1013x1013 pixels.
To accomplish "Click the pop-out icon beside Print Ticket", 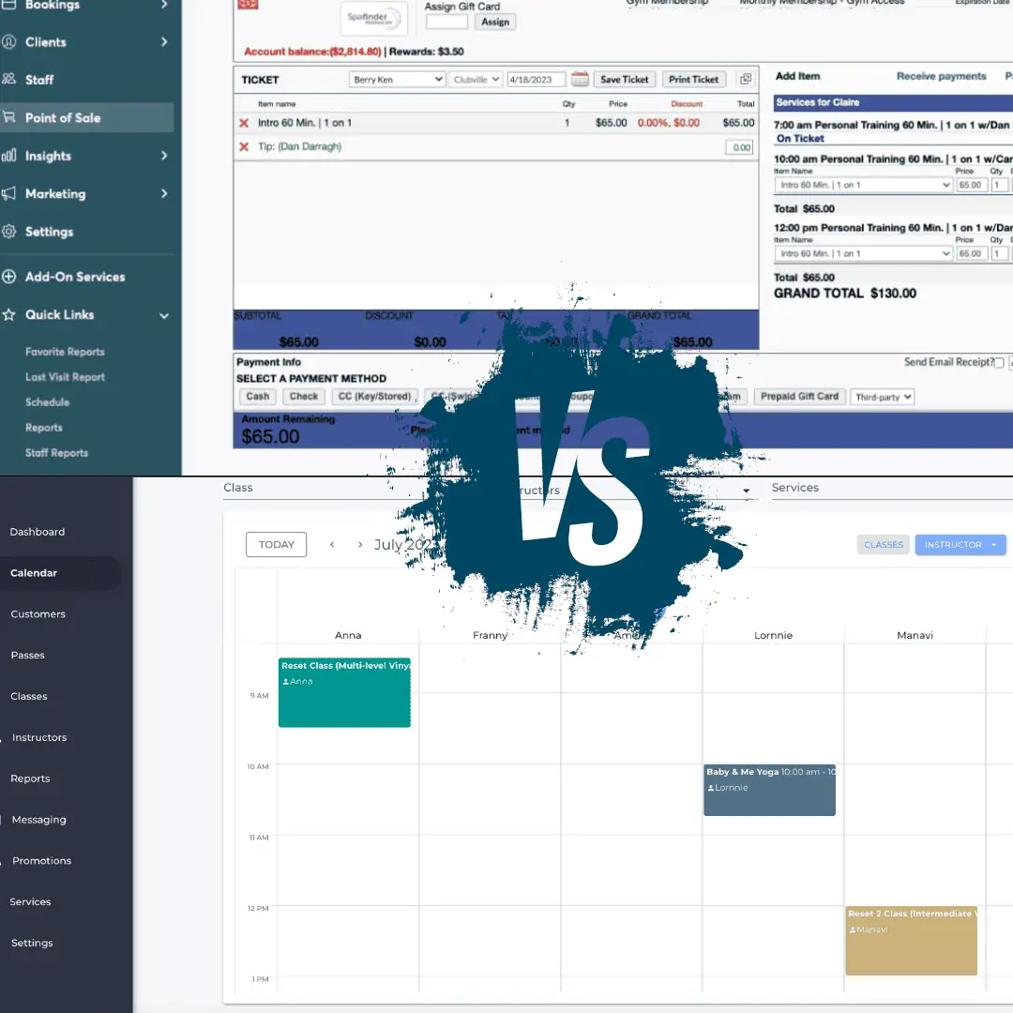I will pyautogui.click(x=746, y=79).
